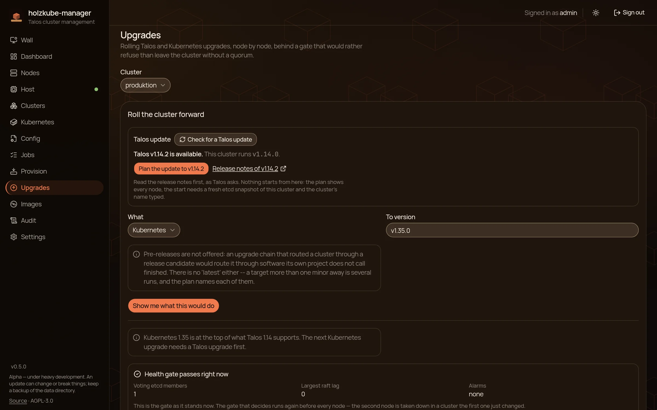
Task: Click the Kubernetes package icon
Action: [14, 122]
